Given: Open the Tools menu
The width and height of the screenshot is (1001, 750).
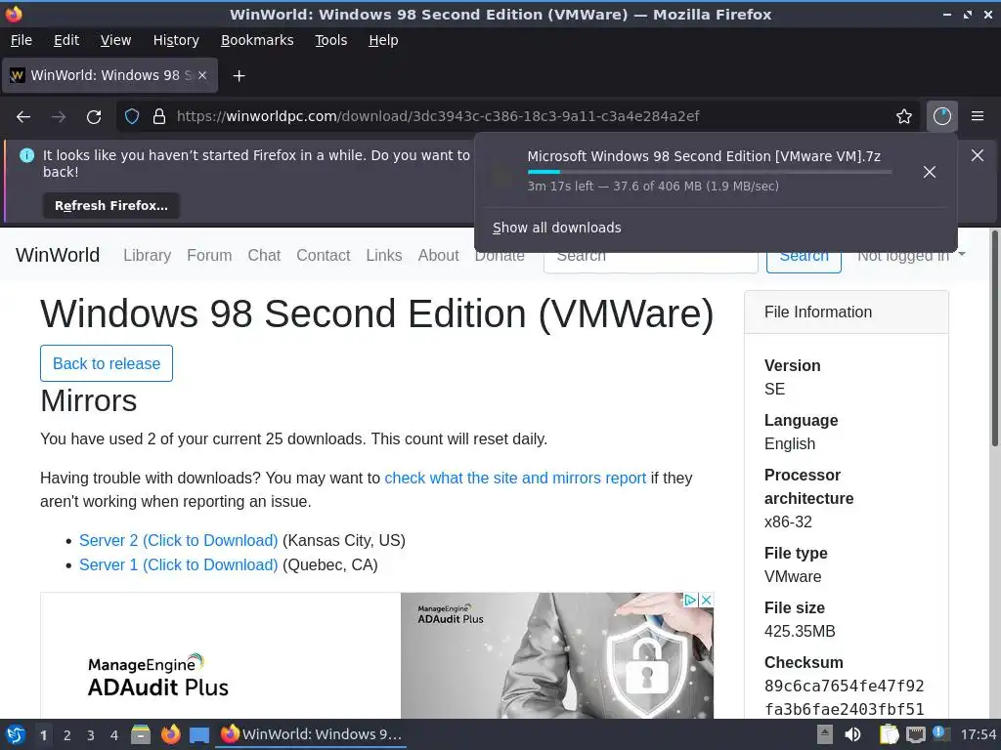Looking at the screenshot, I should 330,40.
